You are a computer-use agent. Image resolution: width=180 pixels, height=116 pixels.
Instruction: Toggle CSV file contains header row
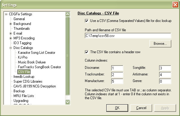coord(87,52)
